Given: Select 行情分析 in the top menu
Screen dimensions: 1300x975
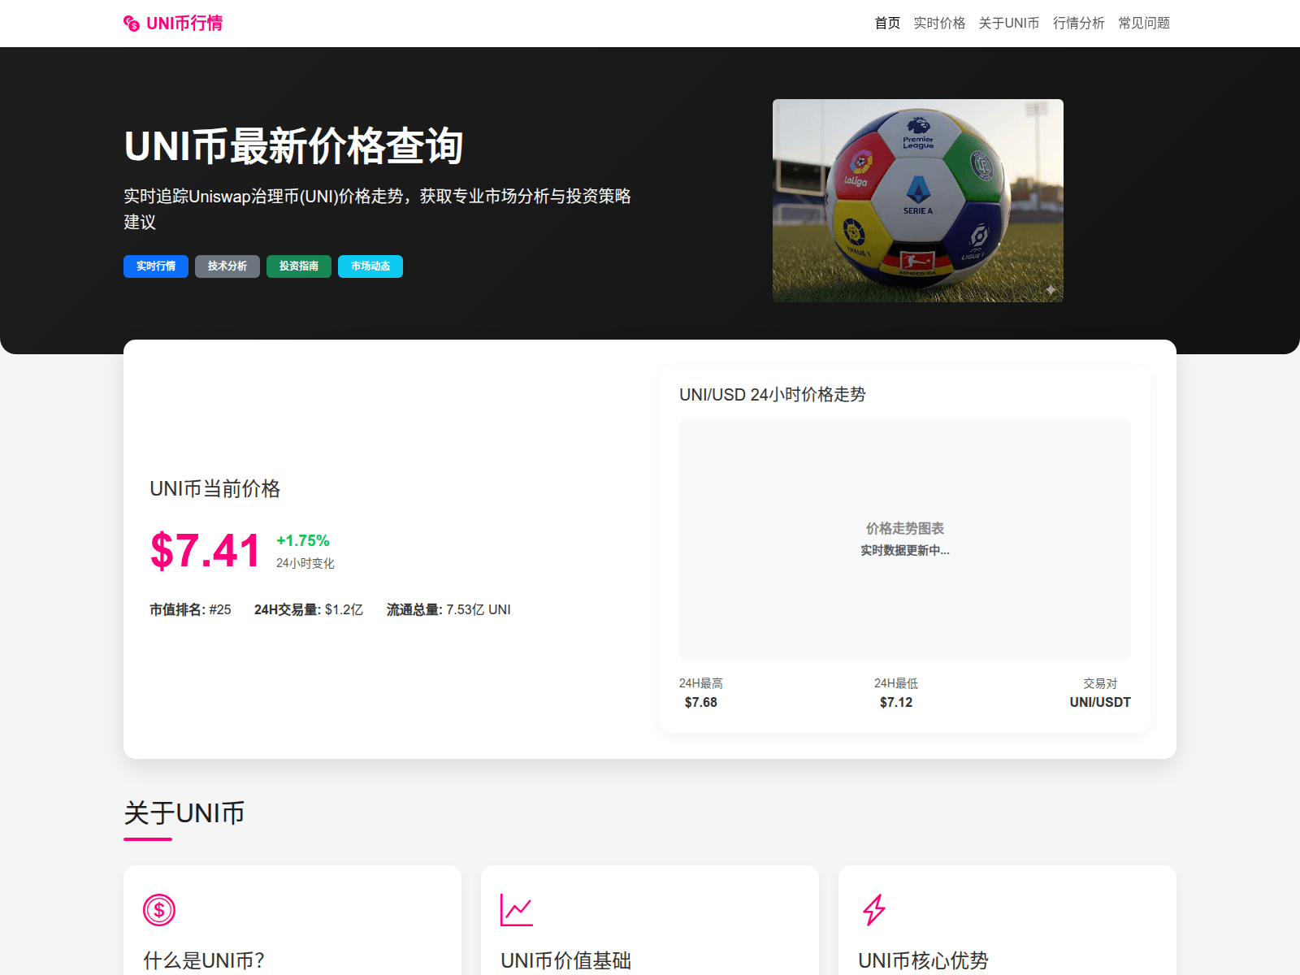Looking at the screenshot, I should [1078, 24].
